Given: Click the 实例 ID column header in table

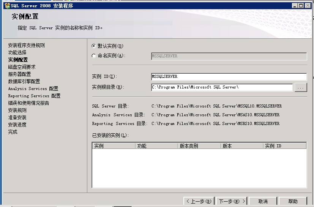Looking at the screenshot, I should tap(284, 146).
